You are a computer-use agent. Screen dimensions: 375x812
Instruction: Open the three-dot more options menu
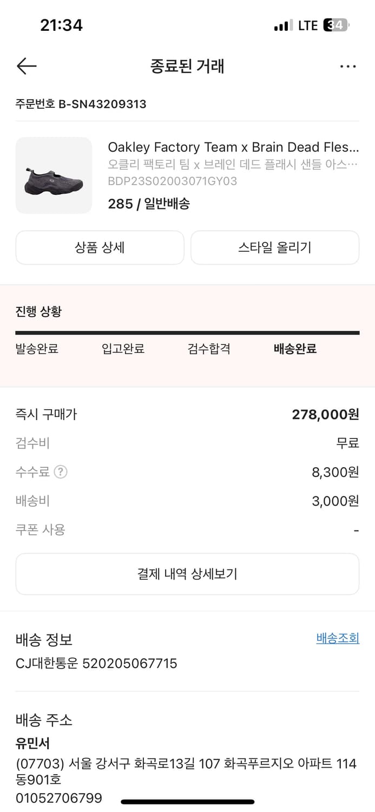[x=348, y=66]
